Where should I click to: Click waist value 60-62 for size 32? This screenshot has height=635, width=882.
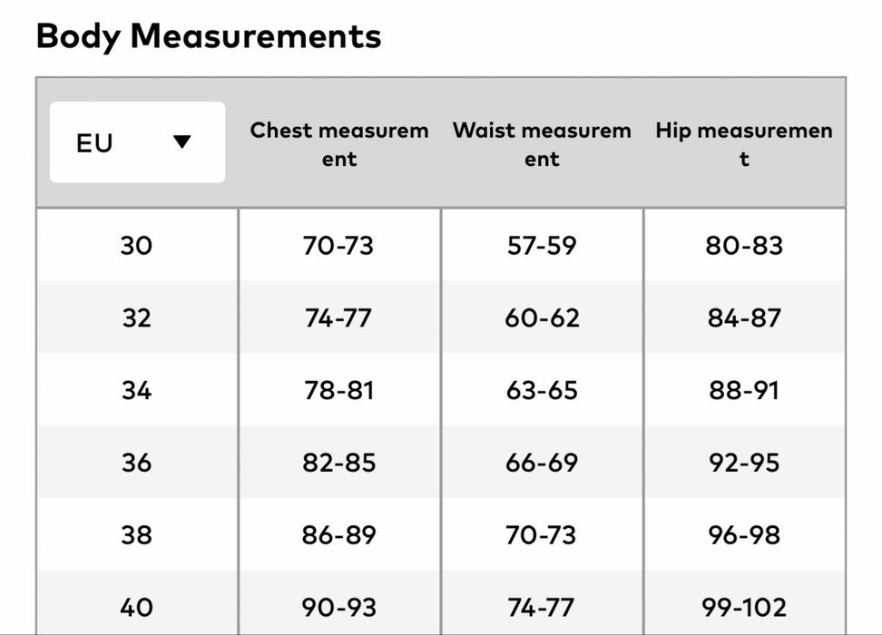[542, 318]
